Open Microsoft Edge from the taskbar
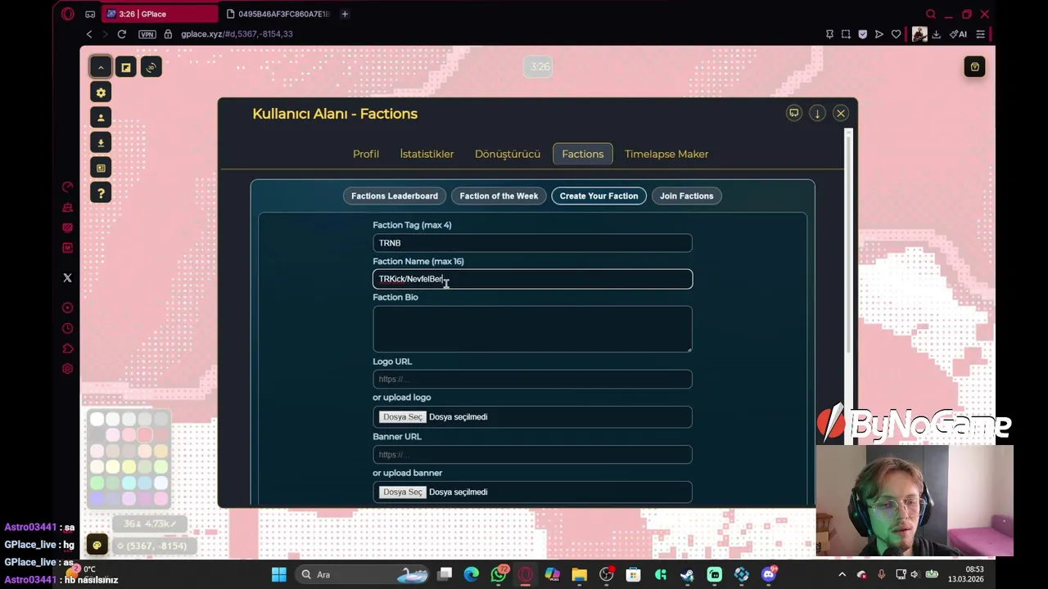1048x589 pixels. pyautogui.click(x=472, y=574)
